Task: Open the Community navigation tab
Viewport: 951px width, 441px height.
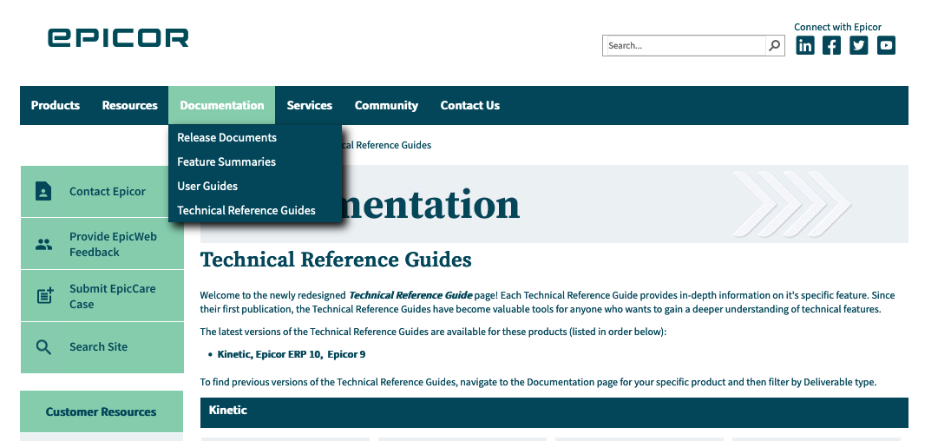Action: (386, 106)
